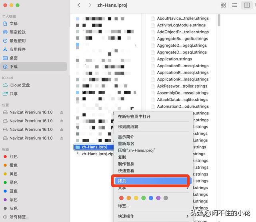Go back with the Finder back arrow
Screen dimensions: 256x222
(79, 5)
